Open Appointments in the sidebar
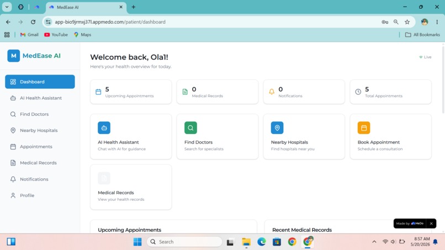Screen dimensions: 445x250 click(40, 147)
